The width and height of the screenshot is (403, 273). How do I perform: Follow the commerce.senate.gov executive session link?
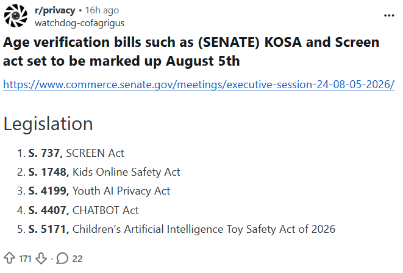pyautogui.click(x=199, y=85)
